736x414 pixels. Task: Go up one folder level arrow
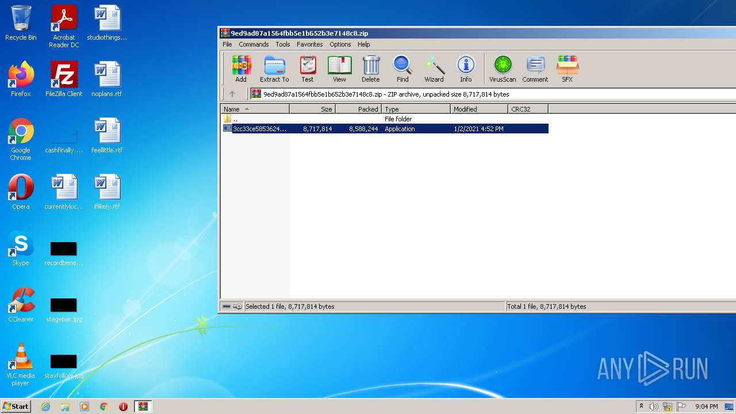pos(232,94)
